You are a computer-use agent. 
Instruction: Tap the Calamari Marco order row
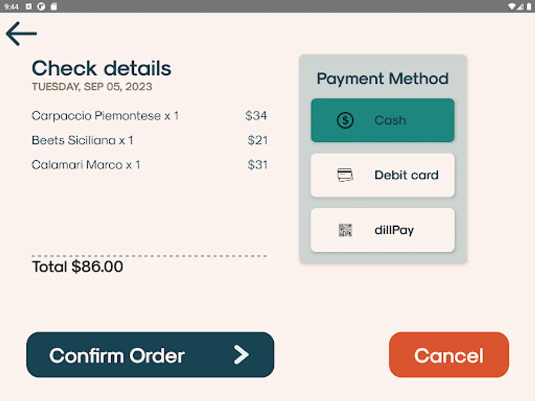tap(86, 165)
